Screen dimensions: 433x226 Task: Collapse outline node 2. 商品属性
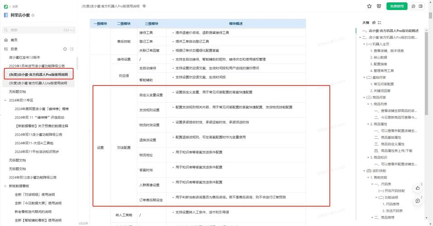pos(368,124)
